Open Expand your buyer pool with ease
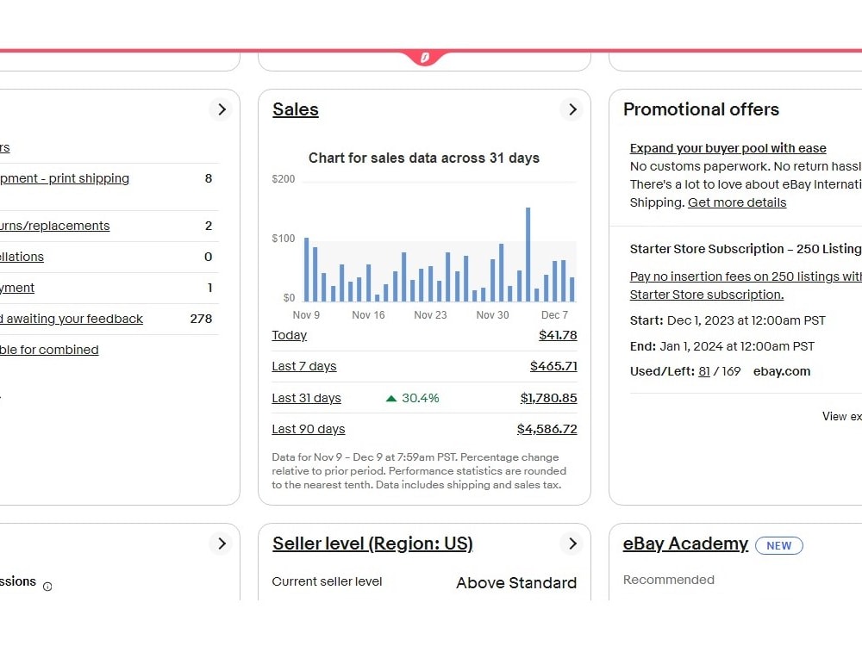862x646 pixels. [728, 148]
